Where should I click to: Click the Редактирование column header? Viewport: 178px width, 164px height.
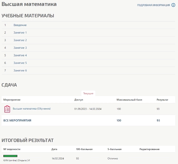pos(149,149)
